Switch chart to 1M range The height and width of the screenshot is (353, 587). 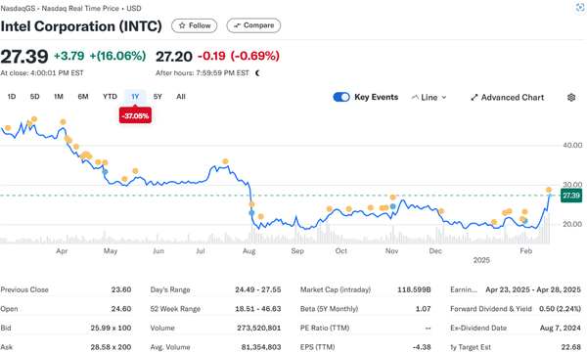(x=59, y=97)
